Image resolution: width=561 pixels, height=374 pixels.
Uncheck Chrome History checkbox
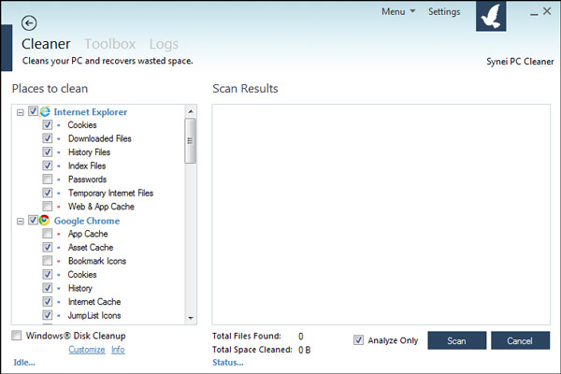coord(48,288)
